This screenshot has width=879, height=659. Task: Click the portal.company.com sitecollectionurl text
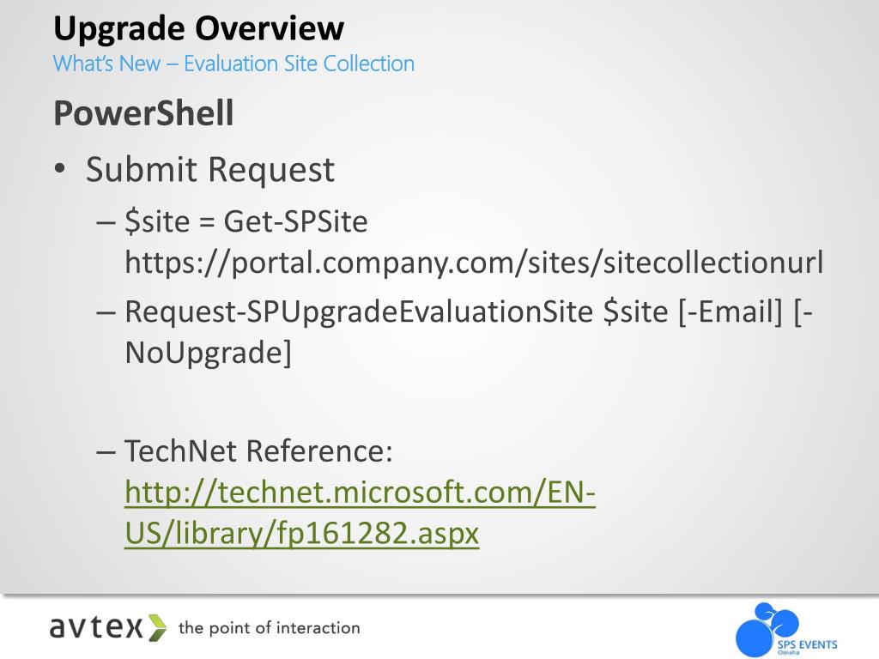474,263
